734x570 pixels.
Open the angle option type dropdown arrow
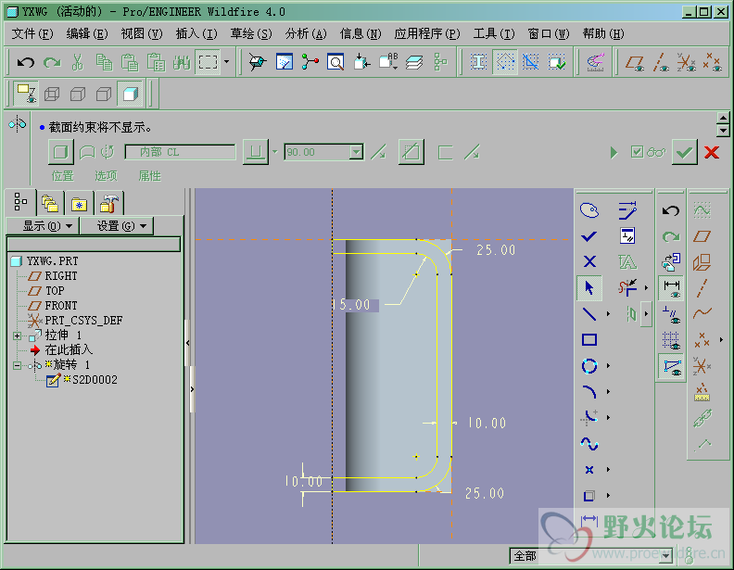coord(274,152)
